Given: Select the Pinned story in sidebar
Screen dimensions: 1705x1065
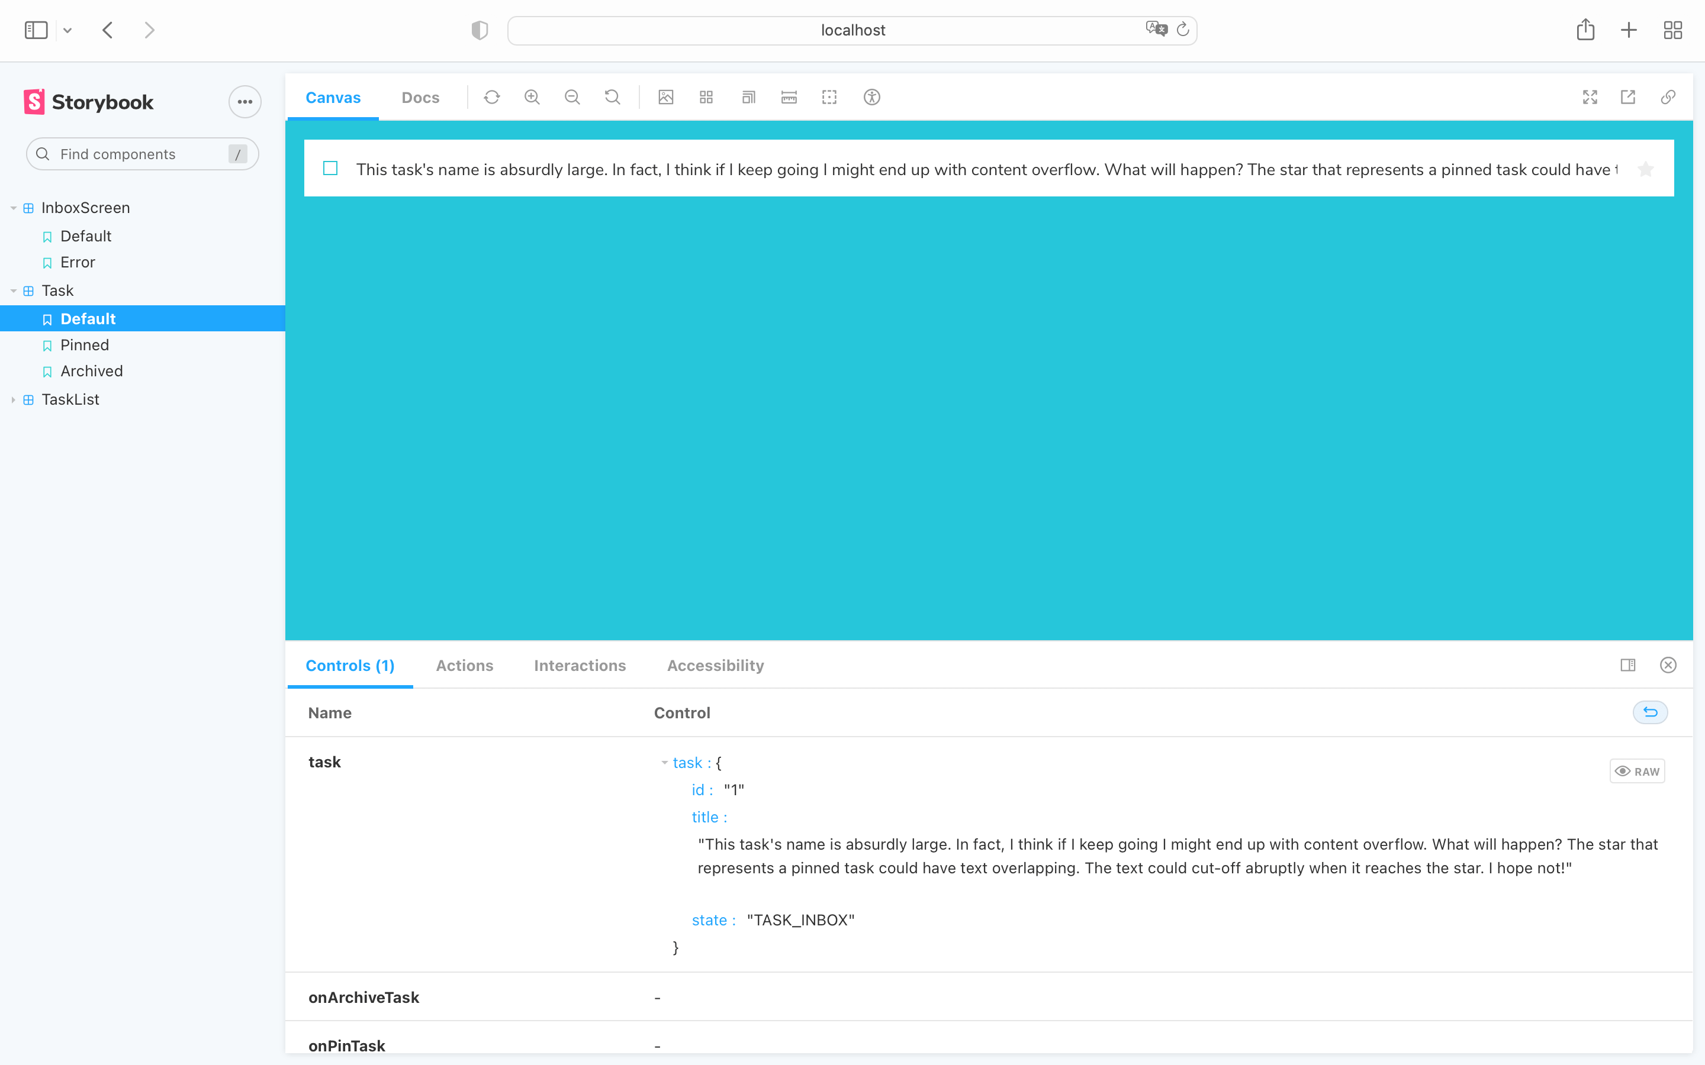Looking at the screenshot, I should tap(85, 345).
